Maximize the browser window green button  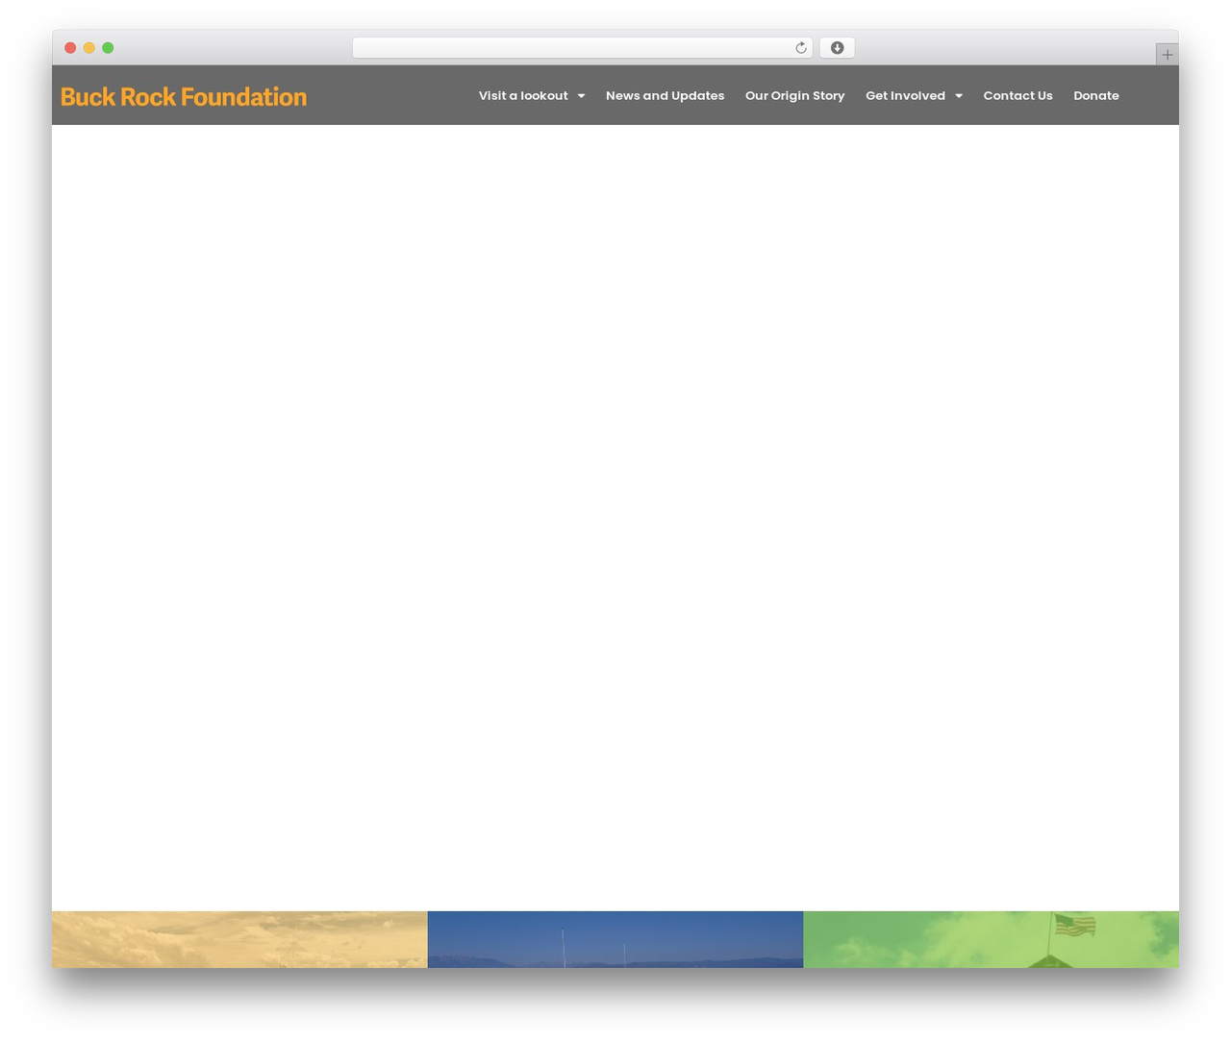(108, 48)
